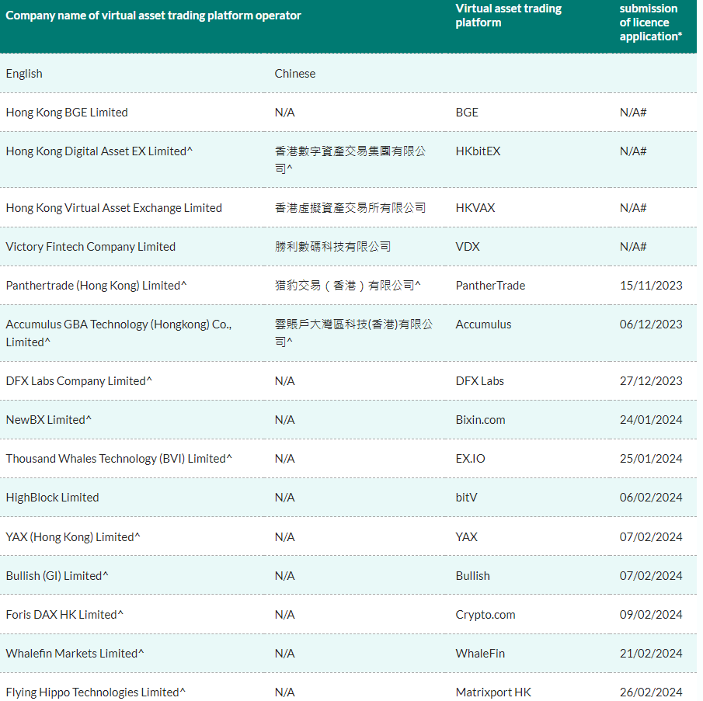Select 'Panthertrade (Hong Kong) Limited^' name

coord(96,286)
